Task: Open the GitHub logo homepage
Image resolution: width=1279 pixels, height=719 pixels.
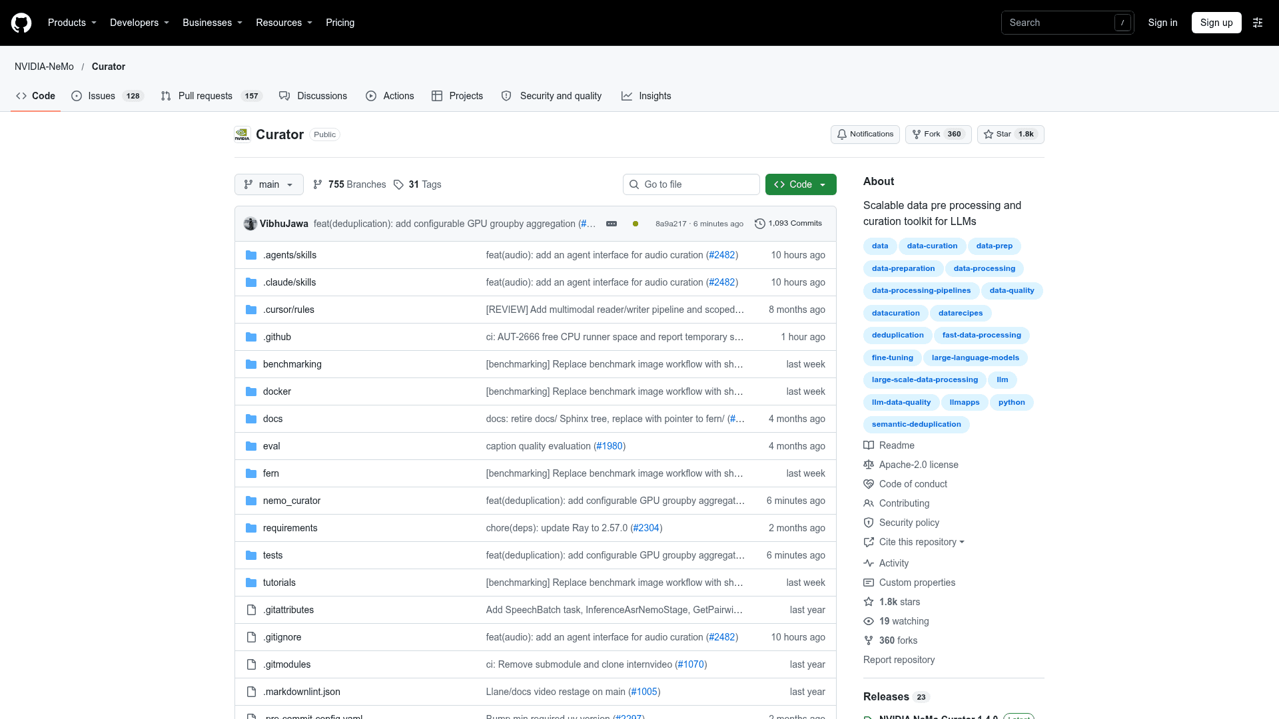Action: [x=21, y=23]
